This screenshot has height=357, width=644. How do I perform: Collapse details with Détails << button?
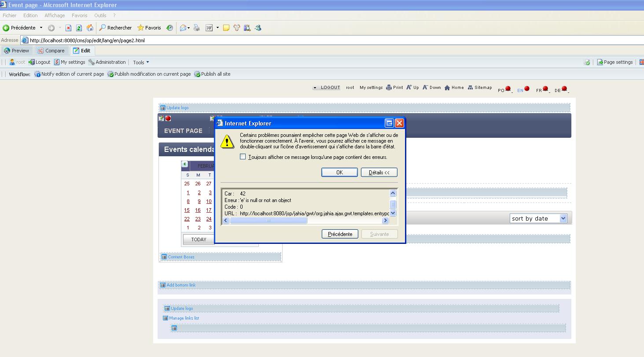pyautogui.click(x=379, y=173)
